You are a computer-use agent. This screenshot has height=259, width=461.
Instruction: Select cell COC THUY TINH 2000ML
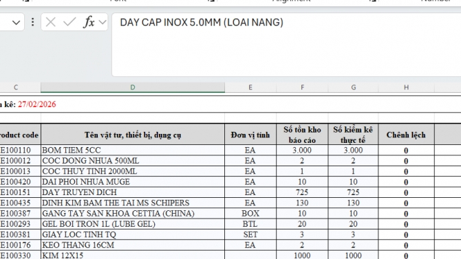click(133, 171)
